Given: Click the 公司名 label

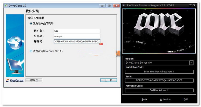Looking at the screenshot, I should tap(39, 36).
